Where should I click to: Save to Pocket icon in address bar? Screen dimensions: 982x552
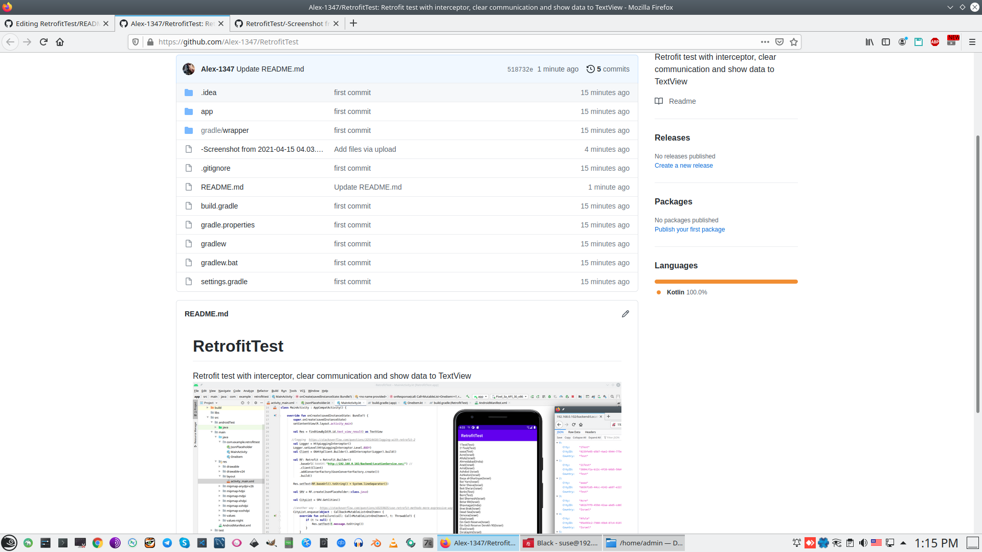coord(779,42)
